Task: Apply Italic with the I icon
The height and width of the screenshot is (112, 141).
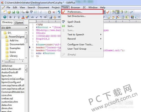Action: [x=15, y=17]
